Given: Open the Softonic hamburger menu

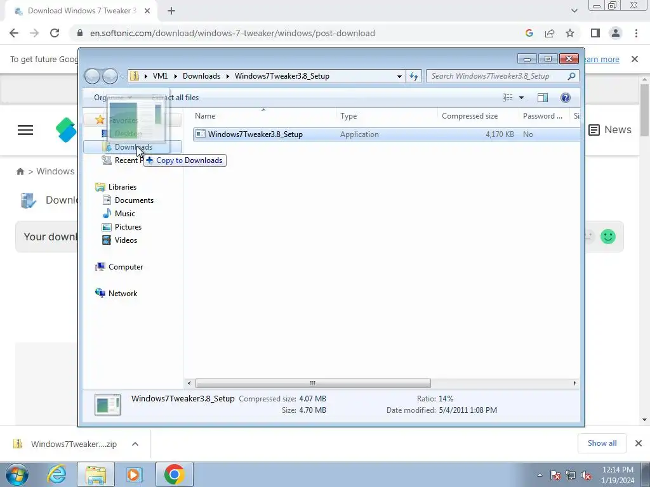Looking at the screenshot, I should pyautogui.click(x=25, y=130).
